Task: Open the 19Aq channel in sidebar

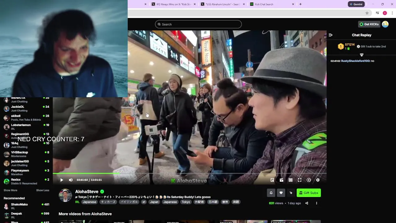Action: (26, 145)
